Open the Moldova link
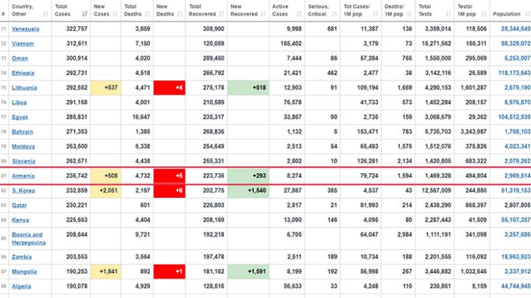This screenshot has height=298, width=531. [24, 146]
